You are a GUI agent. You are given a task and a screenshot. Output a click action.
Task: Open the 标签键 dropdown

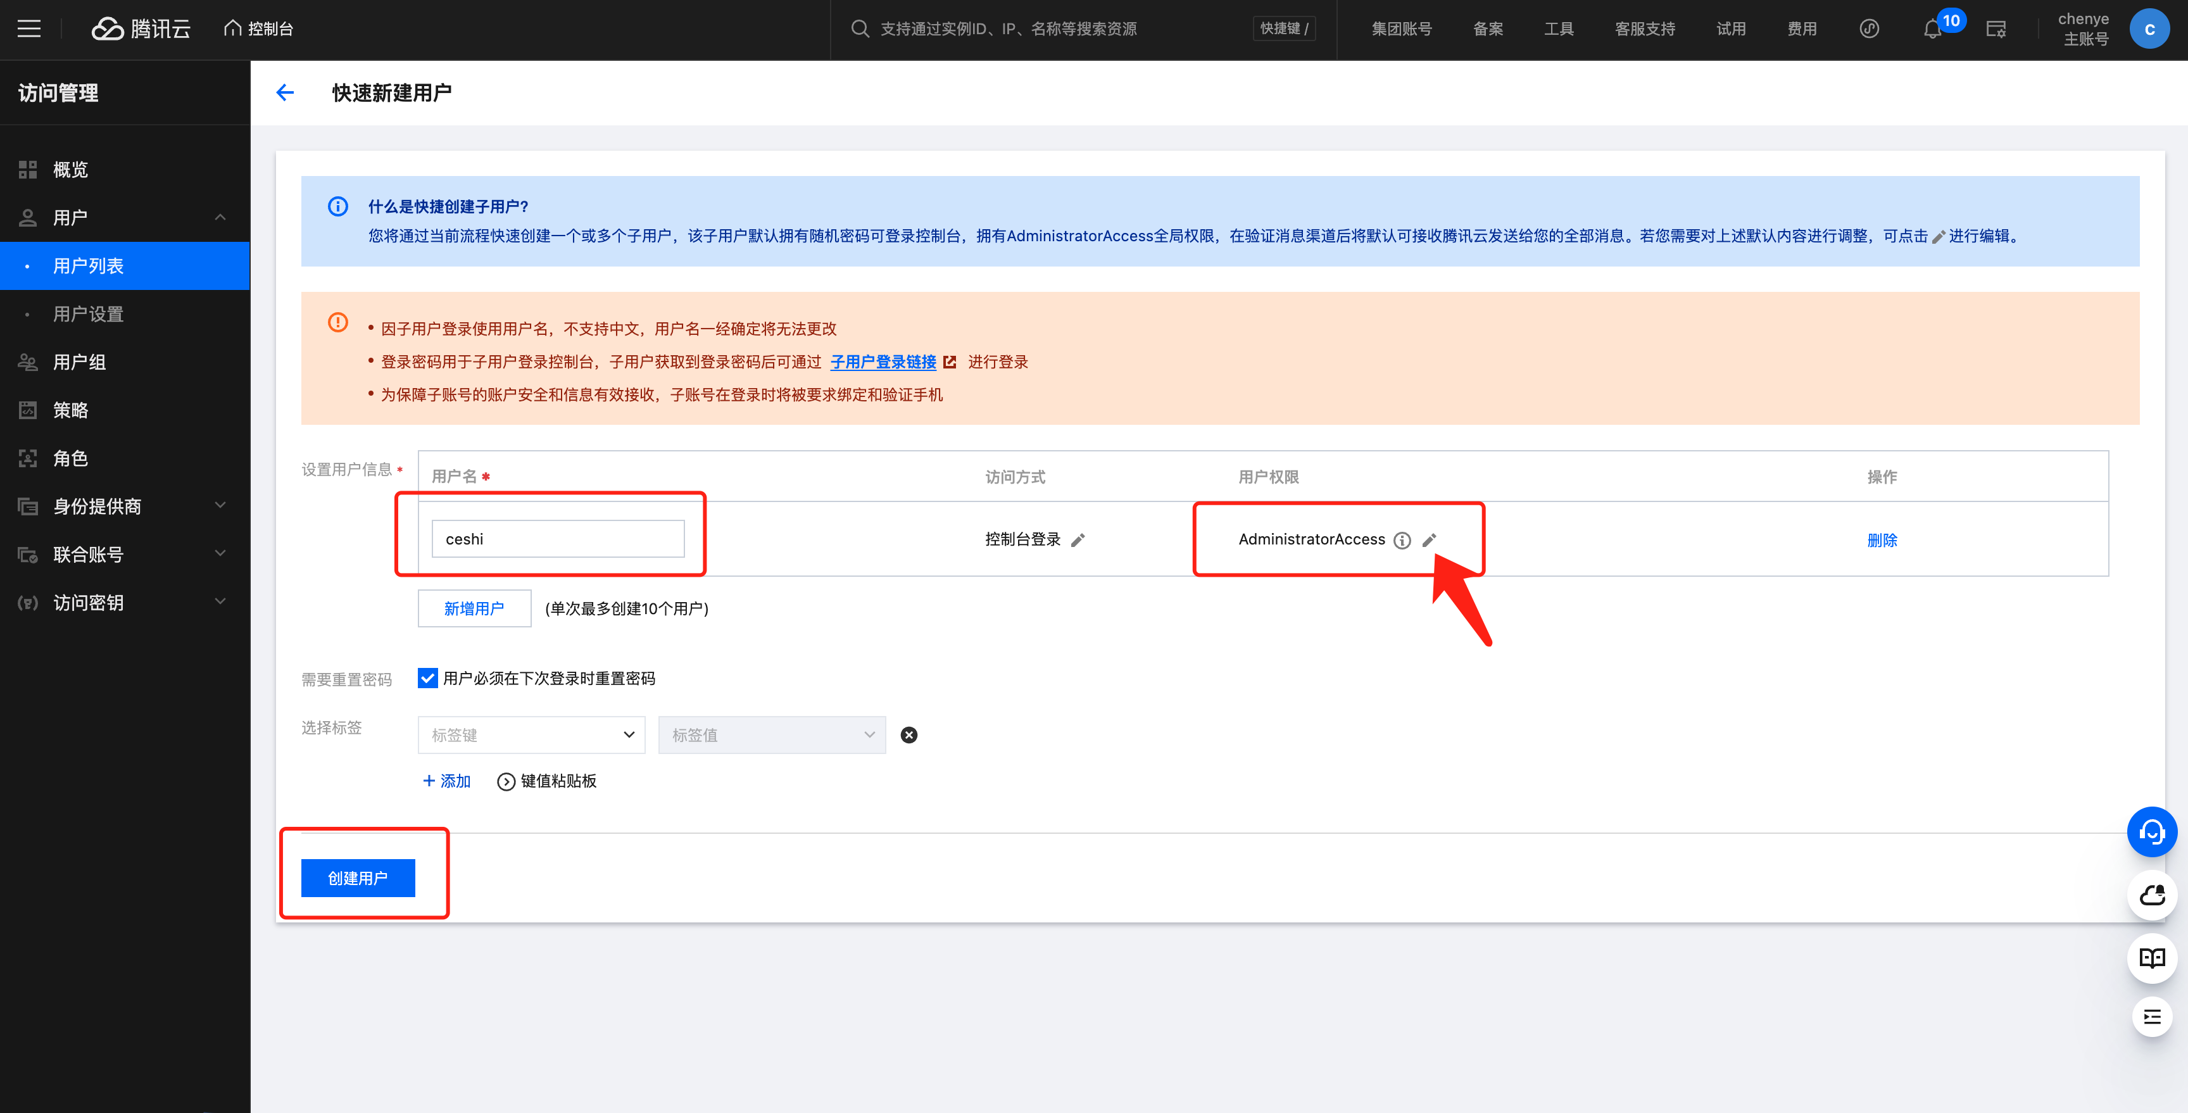pos(531,735)
